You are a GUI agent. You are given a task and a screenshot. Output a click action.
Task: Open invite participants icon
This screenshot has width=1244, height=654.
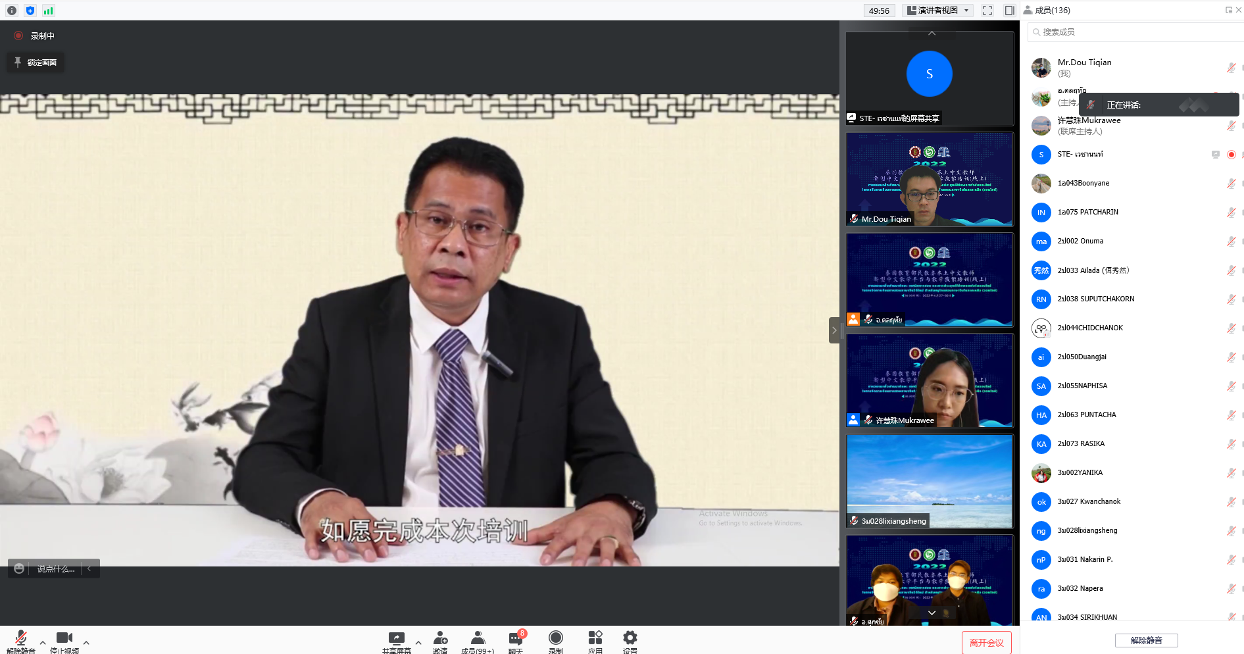[x=440, y=641]
